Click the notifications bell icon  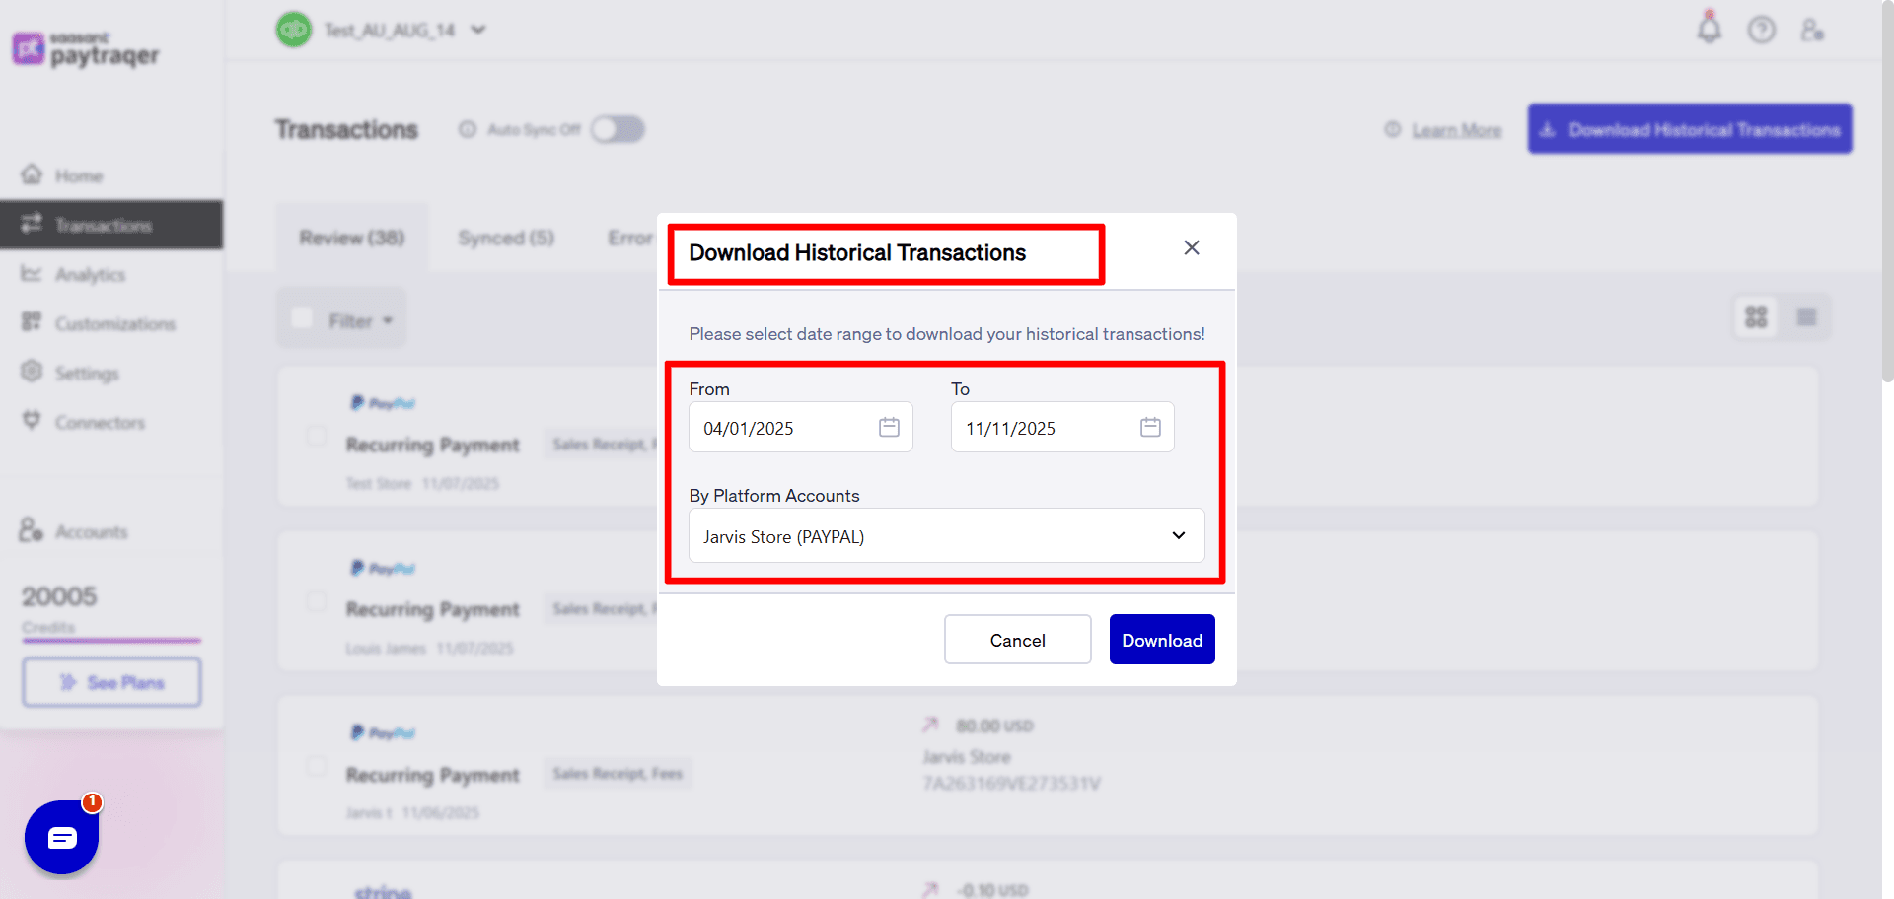[x=1709, y=30]
